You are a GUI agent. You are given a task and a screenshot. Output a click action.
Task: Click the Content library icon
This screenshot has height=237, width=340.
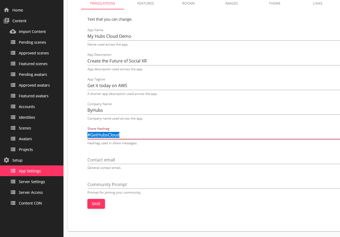6,21
